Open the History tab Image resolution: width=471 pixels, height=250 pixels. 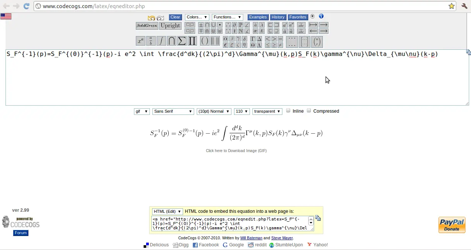tap(278, 17)
